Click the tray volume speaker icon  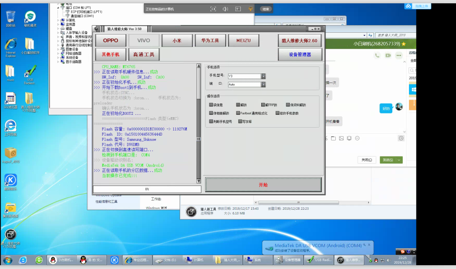(389, 260)
